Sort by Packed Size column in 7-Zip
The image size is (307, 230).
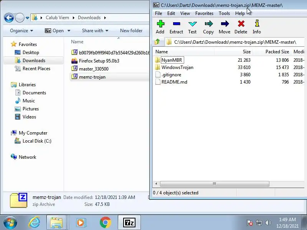[272, 52]
